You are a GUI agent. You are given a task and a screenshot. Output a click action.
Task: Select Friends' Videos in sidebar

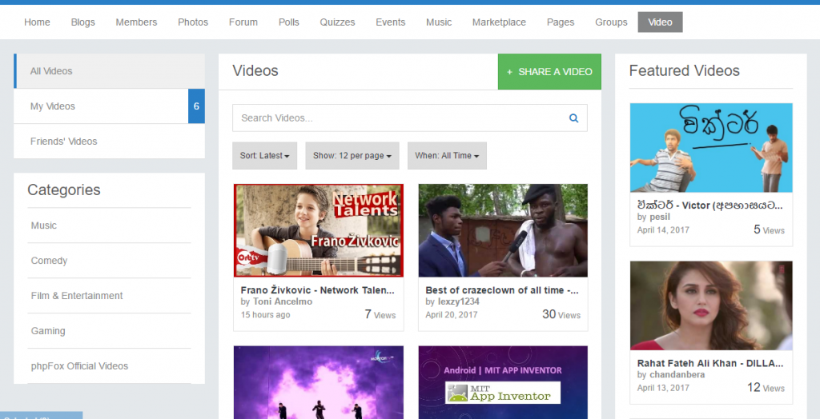tap(109, 141)
